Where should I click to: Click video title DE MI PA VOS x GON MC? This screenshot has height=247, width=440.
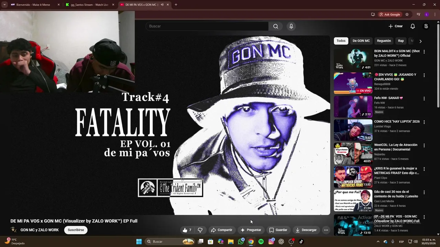tap(74, 221)
